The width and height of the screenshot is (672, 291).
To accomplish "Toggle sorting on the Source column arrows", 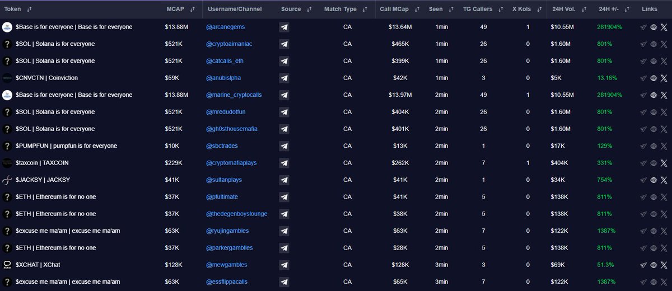I will [x=308, y=10].
